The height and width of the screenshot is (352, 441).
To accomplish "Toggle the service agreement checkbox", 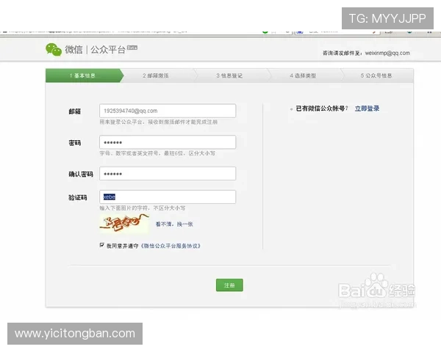I will (x=102, y=245).
